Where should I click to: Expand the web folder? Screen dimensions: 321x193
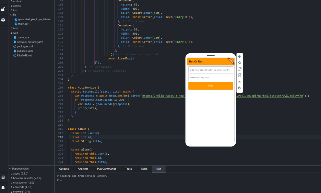tap(12, 33)
